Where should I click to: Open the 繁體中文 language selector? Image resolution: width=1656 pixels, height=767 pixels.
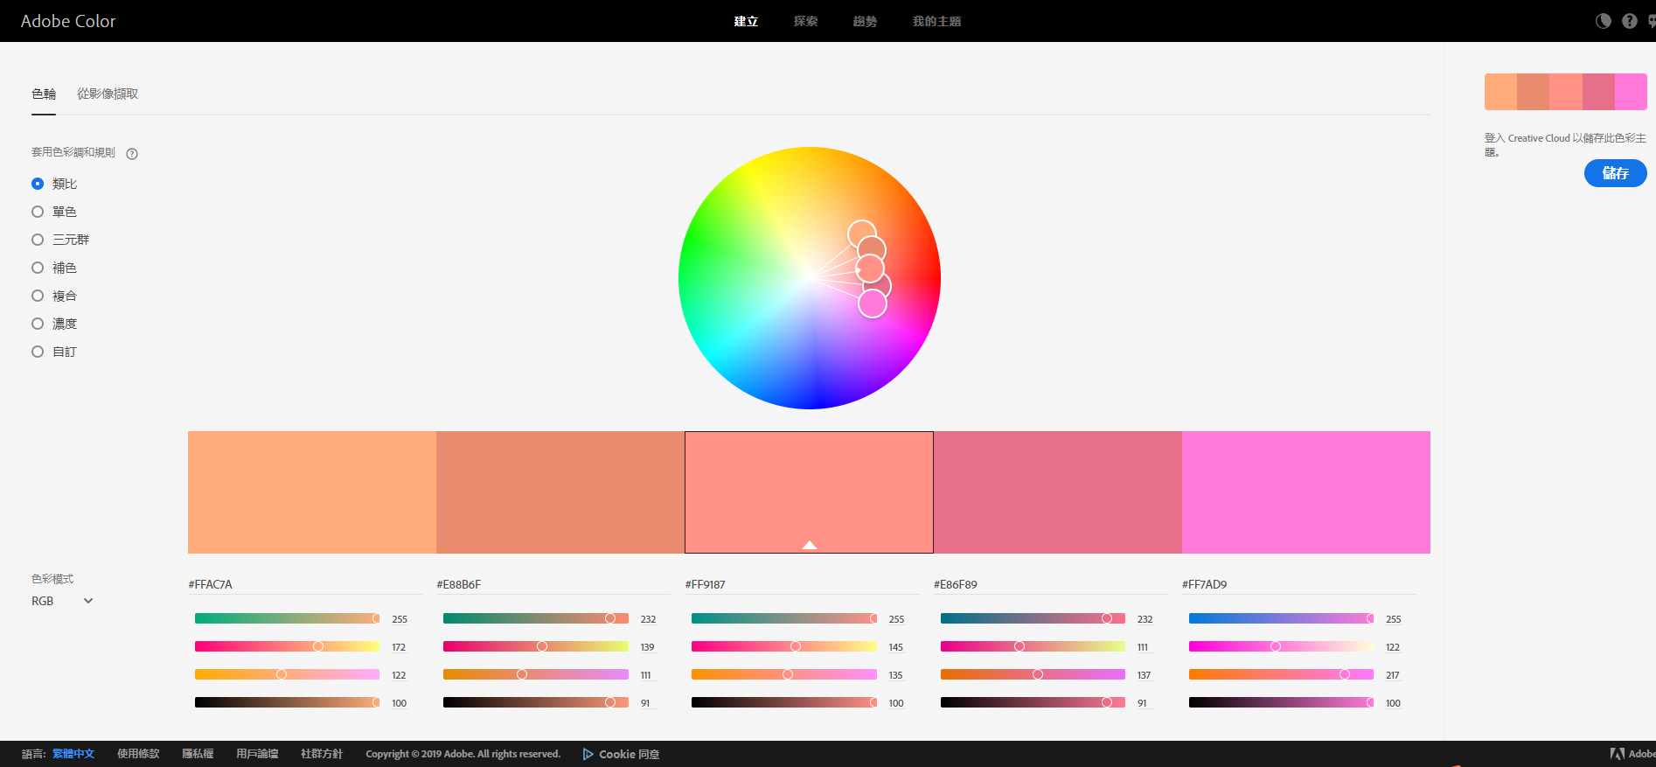click(x=73, y=754)
